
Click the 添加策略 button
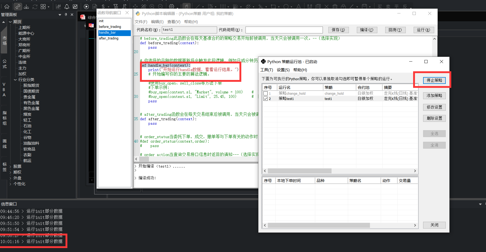coord(434,96)
